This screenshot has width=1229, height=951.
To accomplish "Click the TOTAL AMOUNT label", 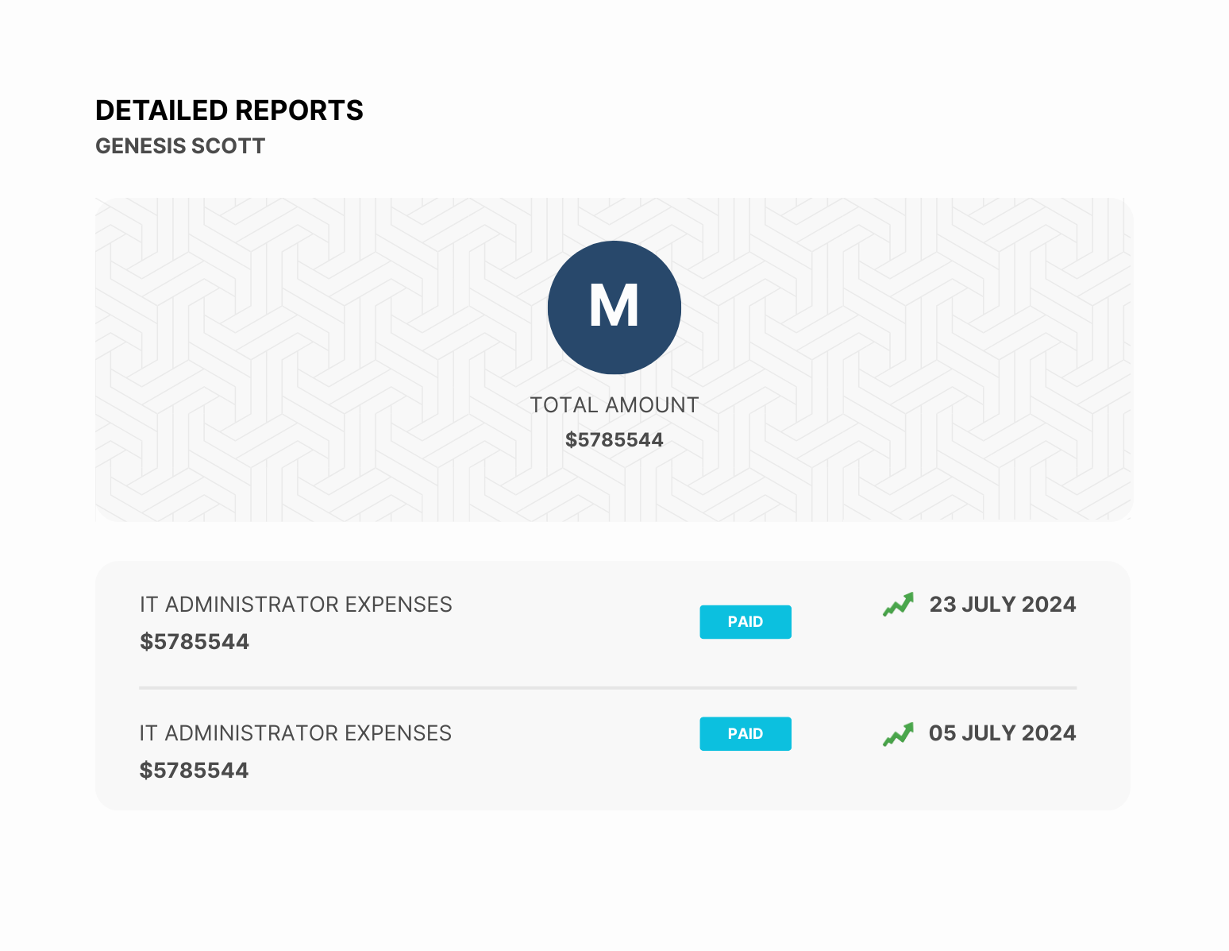I will tap(614, 405).
